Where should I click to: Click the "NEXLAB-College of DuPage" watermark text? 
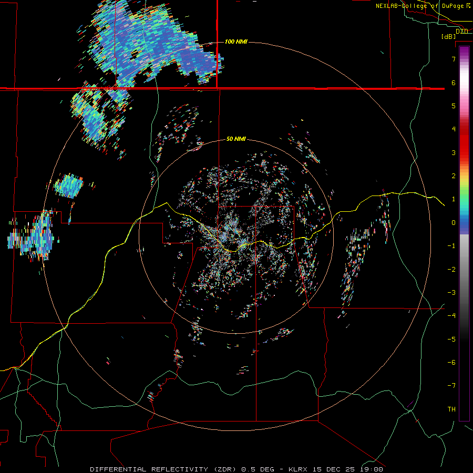(x=419, y=6)
